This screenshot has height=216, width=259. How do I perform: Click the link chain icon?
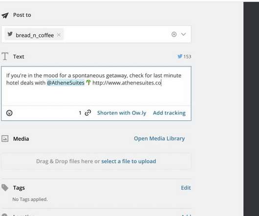coord(87,113)
